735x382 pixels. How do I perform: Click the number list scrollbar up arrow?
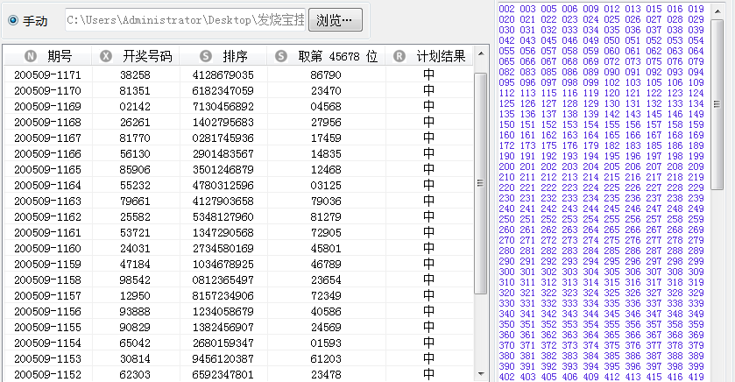717,11
